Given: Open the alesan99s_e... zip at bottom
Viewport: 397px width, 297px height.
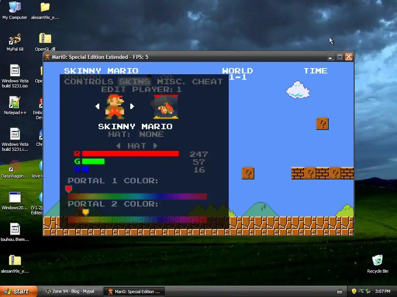Looking at the screenshot, I should 15,264.
